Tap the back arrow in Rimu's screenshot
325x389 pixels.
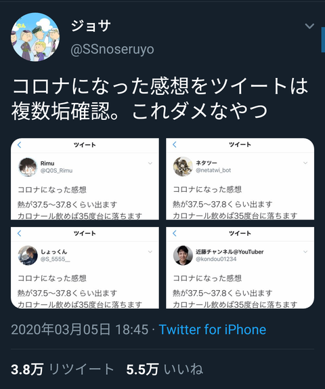[20, 145]
